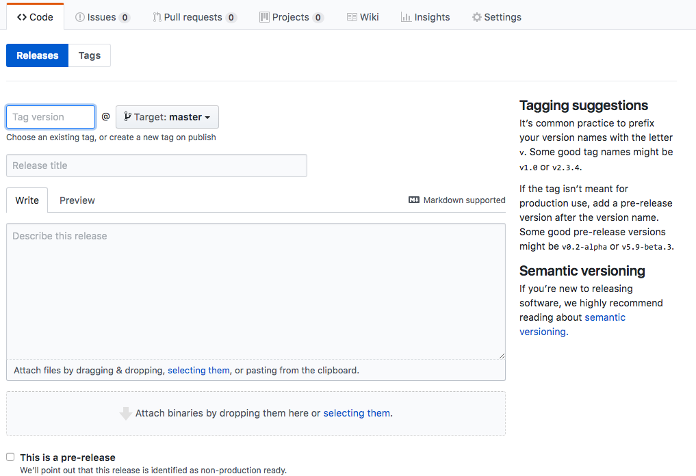Open repository Settings tab

tap(497, 17)
